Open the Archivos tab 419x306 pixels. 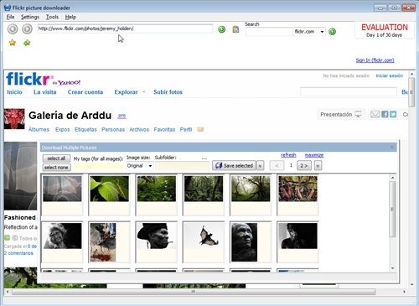pos(139,129)
